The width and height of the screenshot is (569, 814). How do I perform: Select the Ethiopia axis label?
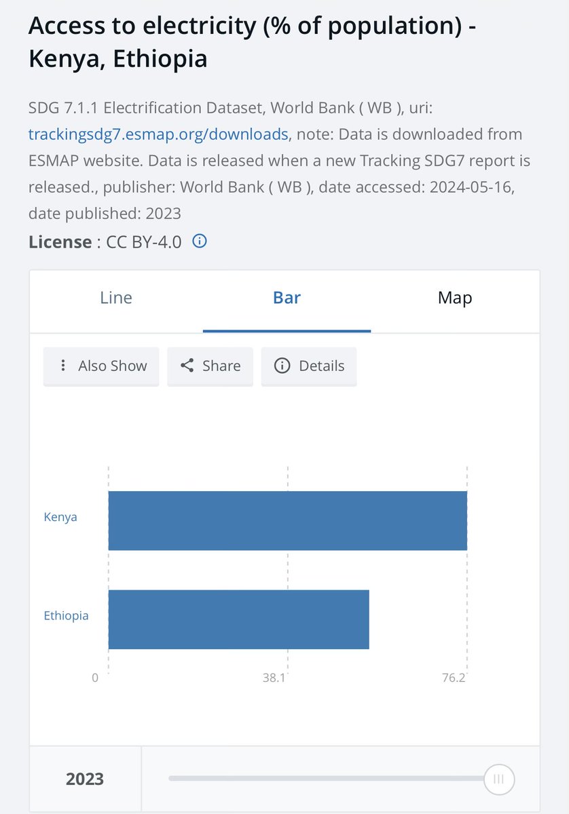click(66, 616)
